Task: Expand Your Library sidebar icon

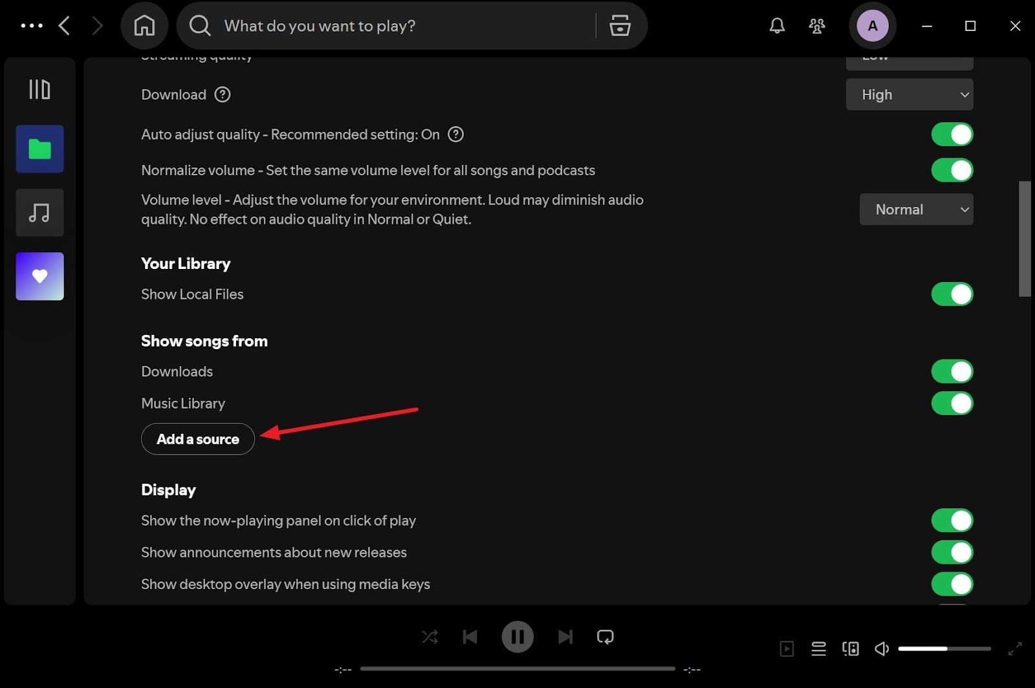Action: (x=39, y=89)
